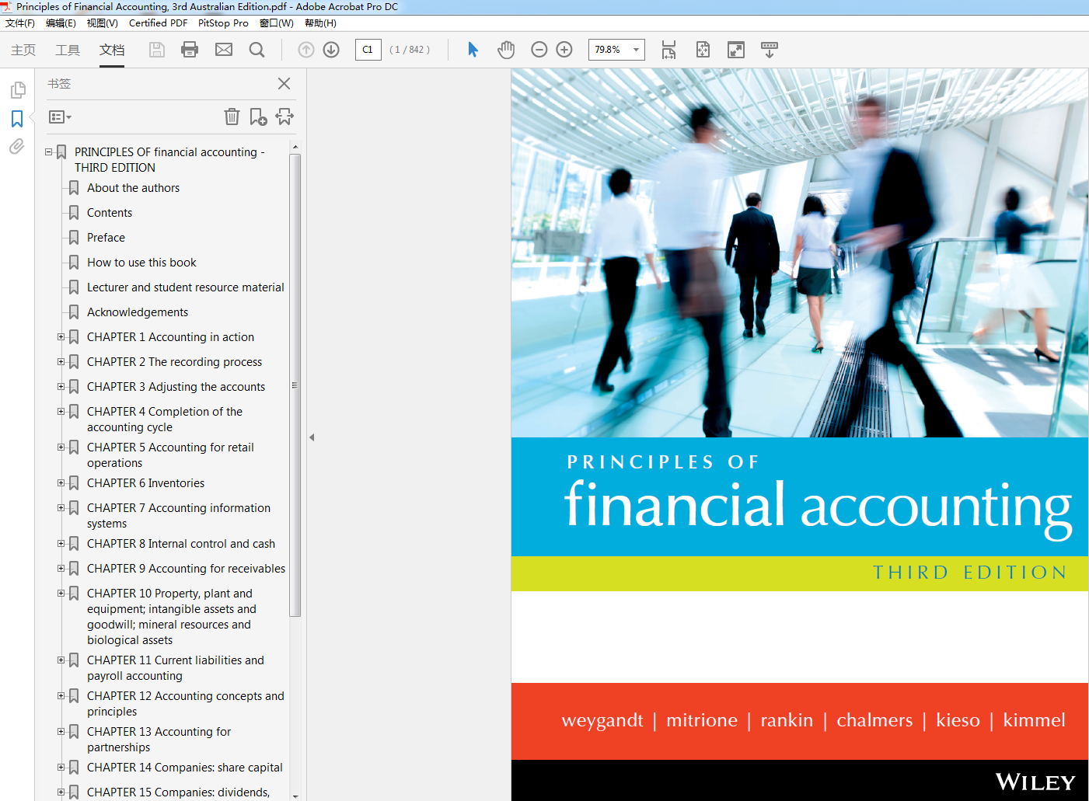Go to Acknowledgements bookmark
This screenshot has height=801, width=1089.
click(138, 312)
